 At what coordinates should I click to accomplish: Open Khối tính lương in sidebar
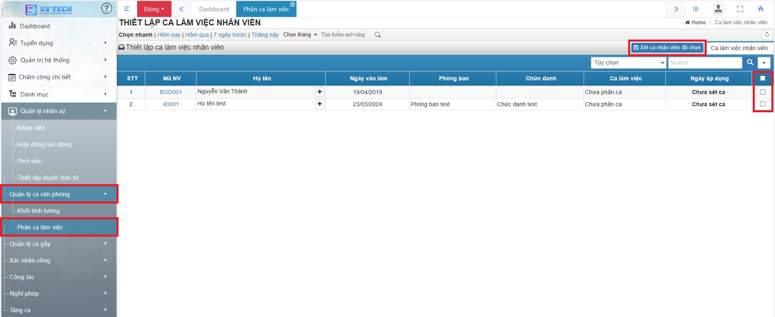click(38, 211)
